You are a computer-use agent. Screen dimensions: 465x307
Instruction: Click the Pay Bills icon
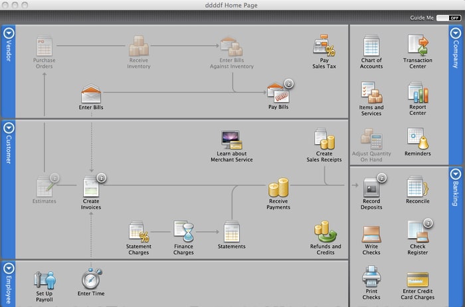(x=278, y=93)
